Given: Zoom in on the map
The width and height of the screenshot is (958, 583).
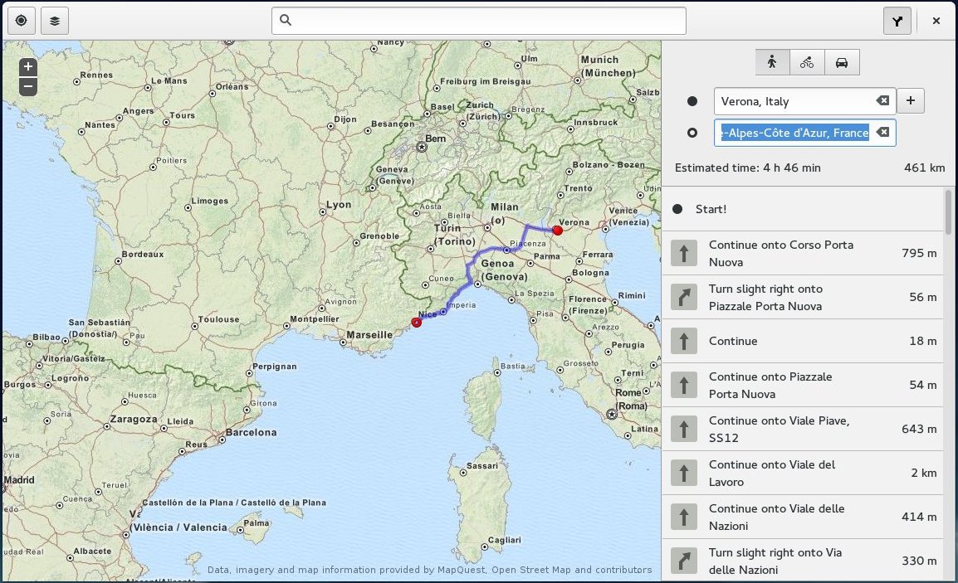Looking at the screenshot, I should (28, 66).
